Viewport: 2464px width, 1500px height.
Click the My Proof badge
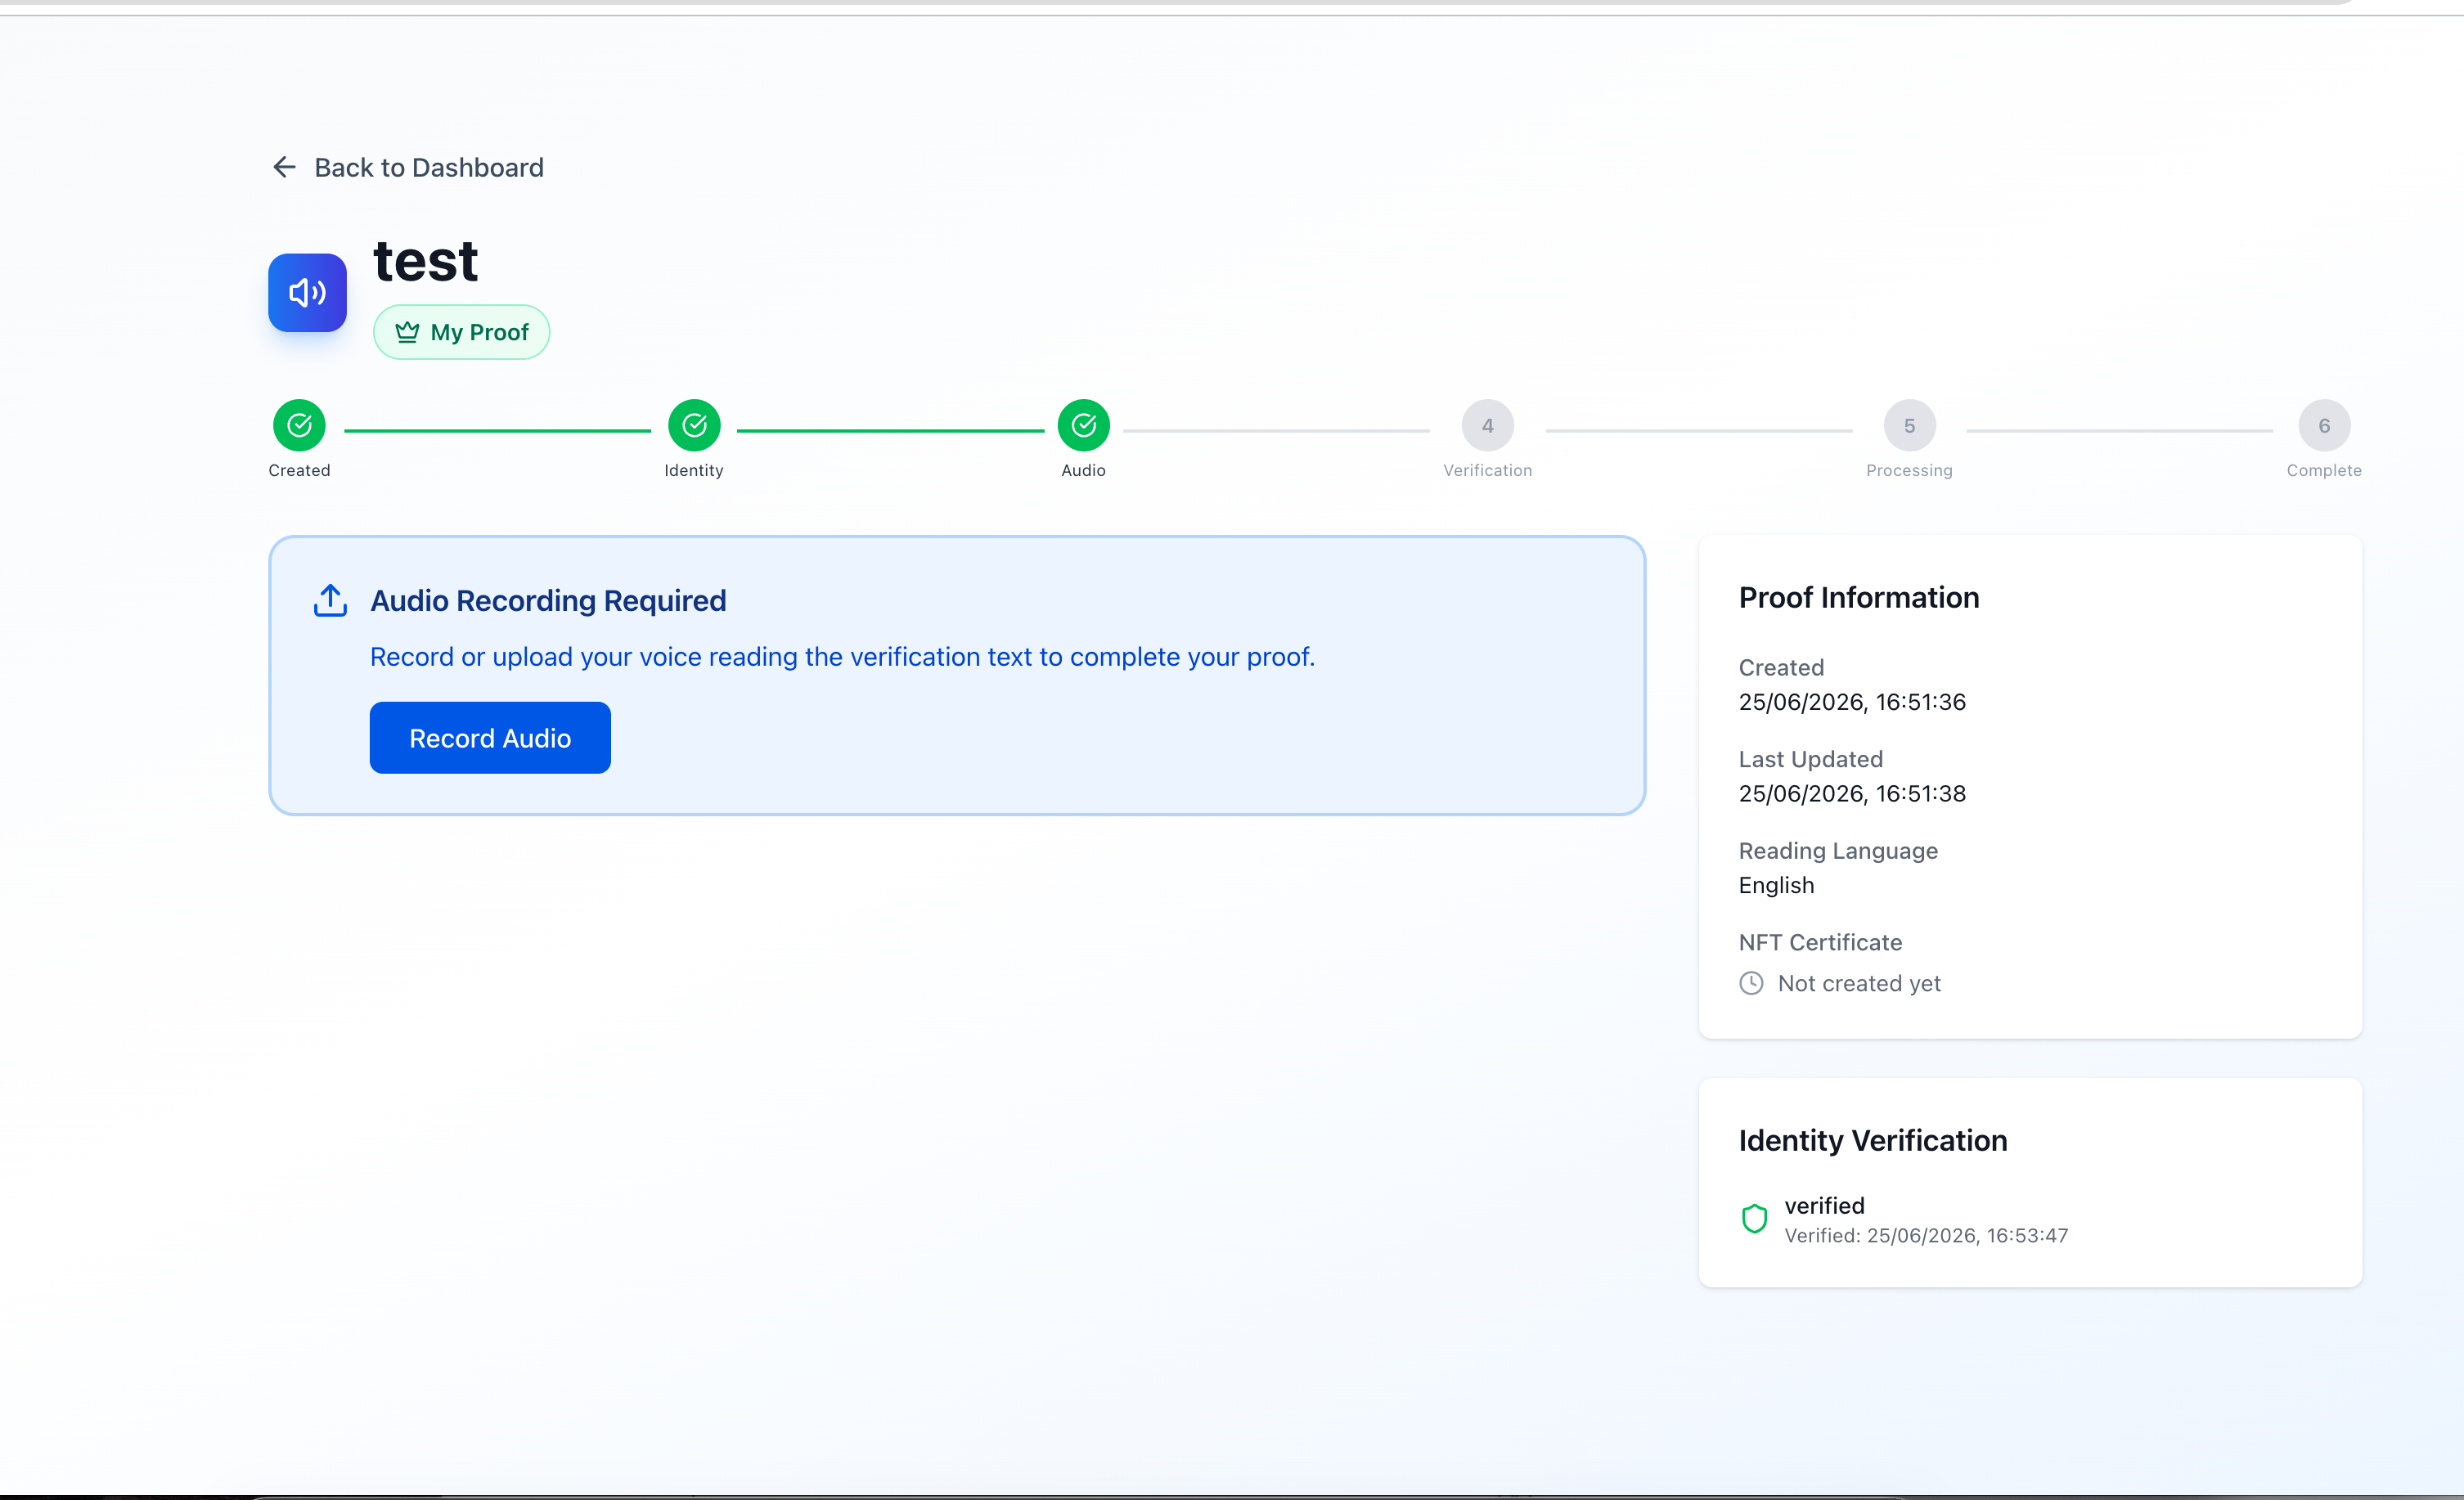(x=461, y=332)
